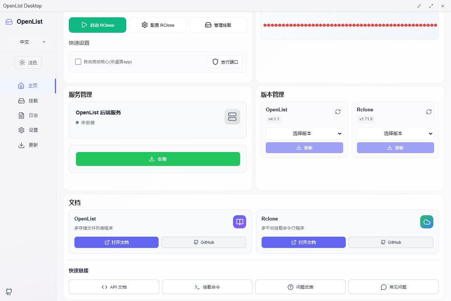Click the 未安装 status text
Image resolution: width=451 pixels, height=301 pixels.
click(x=88, y=123)
